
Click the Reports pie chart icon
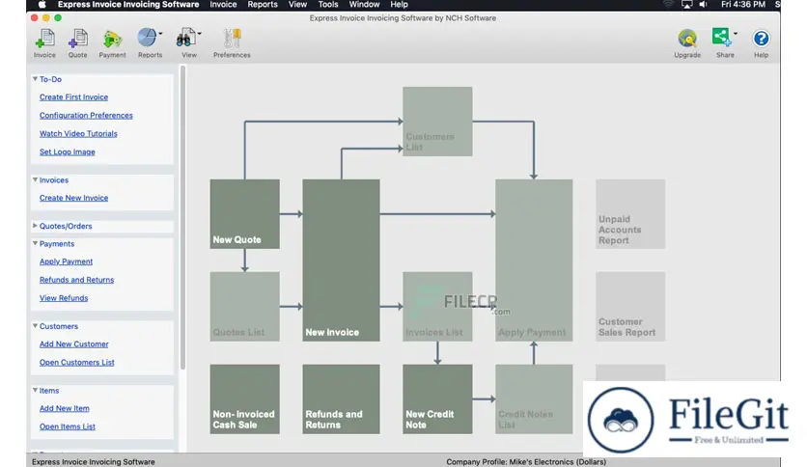(x=147, y=38)
